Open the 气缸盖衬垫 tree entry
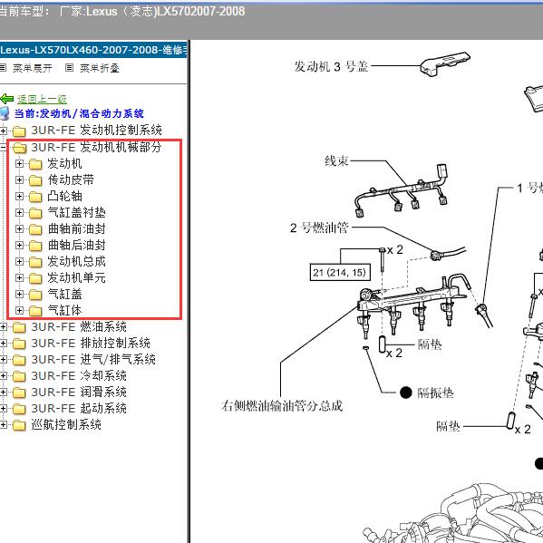 76,212
